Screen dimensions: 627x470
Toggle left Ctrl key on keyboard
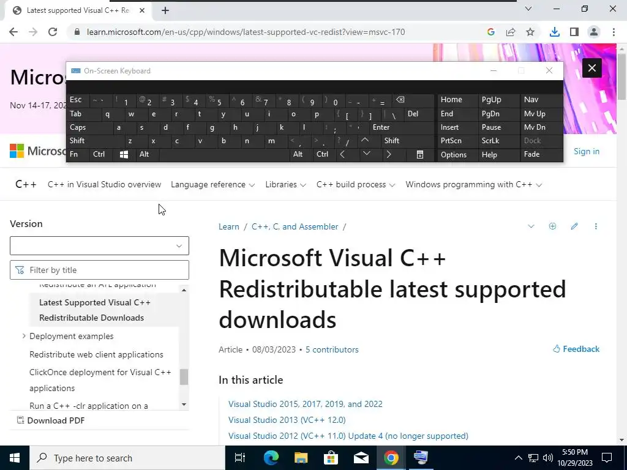click(x=99, y=154)
